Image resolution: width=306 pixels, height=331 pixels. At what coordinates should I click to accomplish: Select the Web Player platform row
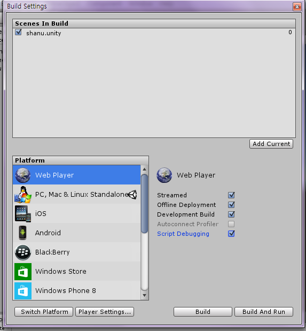(x=76, y=175)
